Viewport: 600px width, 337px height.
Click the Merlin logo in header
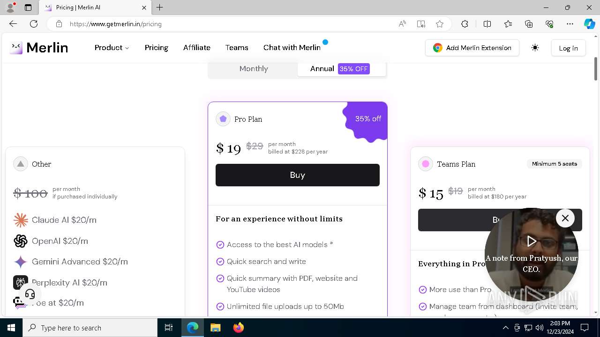(39, 48)
